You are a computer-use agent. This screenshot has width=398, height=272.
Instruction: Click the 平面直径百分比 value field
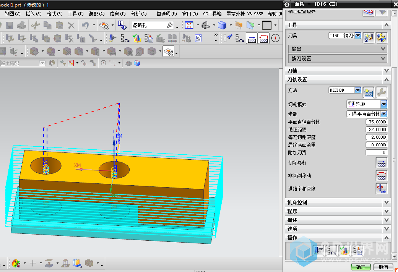tap(377, 122)
